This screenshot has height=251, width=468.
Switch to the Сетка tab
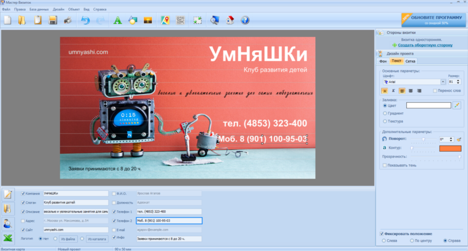click(410, 61)
